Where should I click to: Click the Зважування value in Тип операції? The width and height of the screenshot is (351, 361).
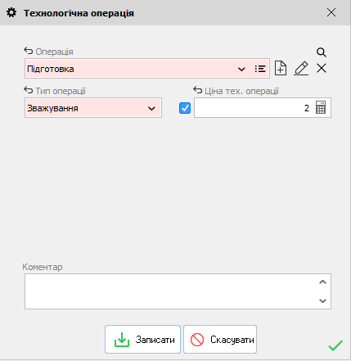tap(52, 108)
